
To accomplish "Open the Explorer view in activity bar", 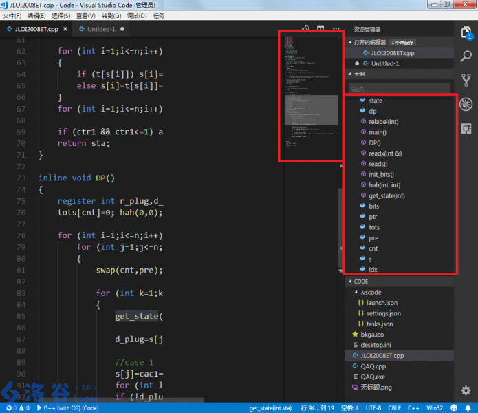I will click(x=466, y=32).
